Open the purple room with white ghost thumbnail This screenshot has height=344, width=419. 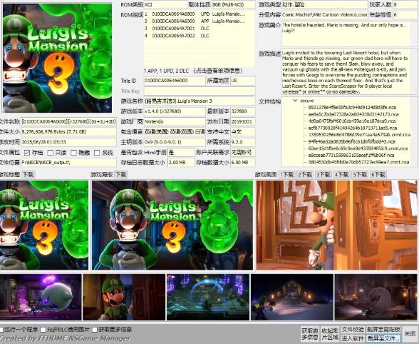(x=41, y=297)
